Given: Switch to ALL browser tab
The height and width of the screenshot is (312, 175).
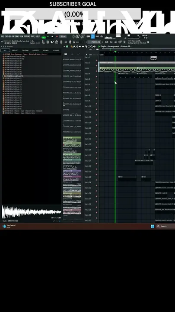Looking at the screenshot, I should (x=5, y=50).
